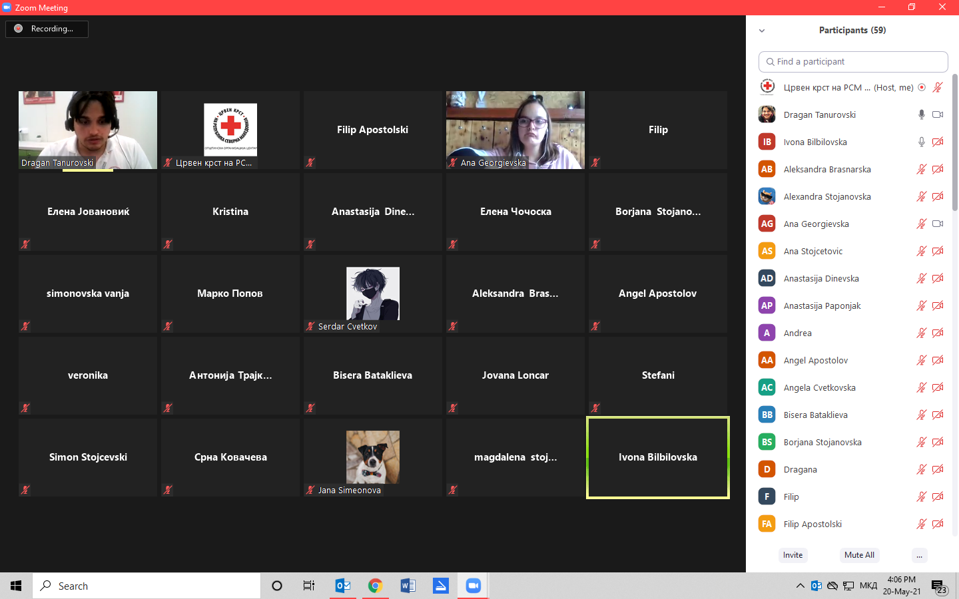Click the Outlook taskbar icon
Screen dimensions: 959x599
tap(343, 586)
